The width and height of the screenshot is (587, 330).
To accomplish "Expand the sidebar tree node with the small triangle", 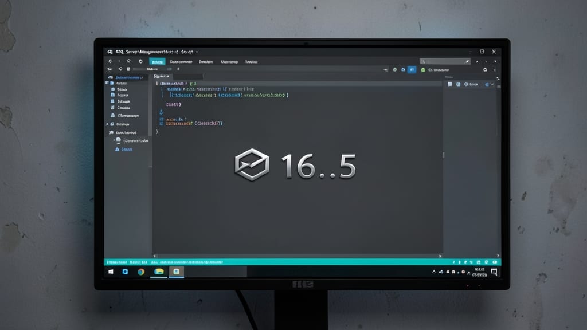I will (x=107, y=124).
